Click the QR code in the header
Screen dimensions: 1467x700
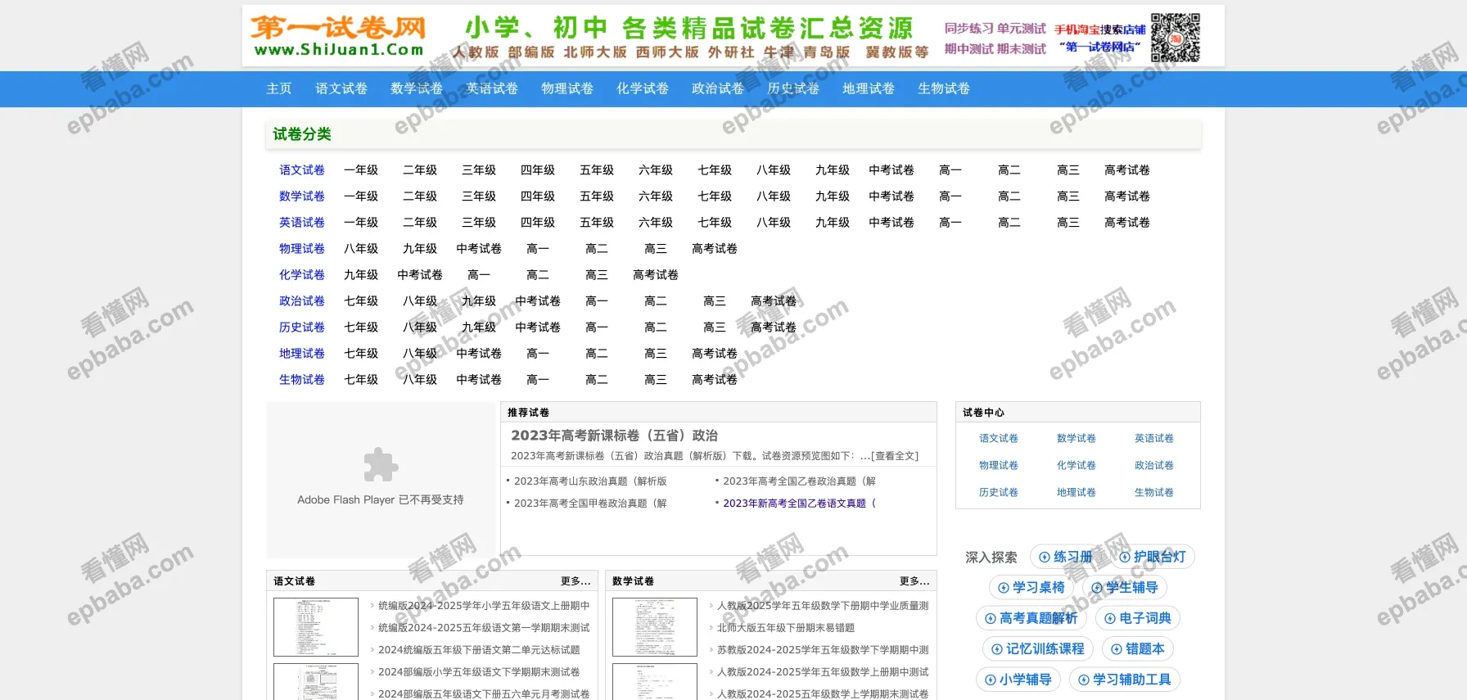coord(1176,38)
